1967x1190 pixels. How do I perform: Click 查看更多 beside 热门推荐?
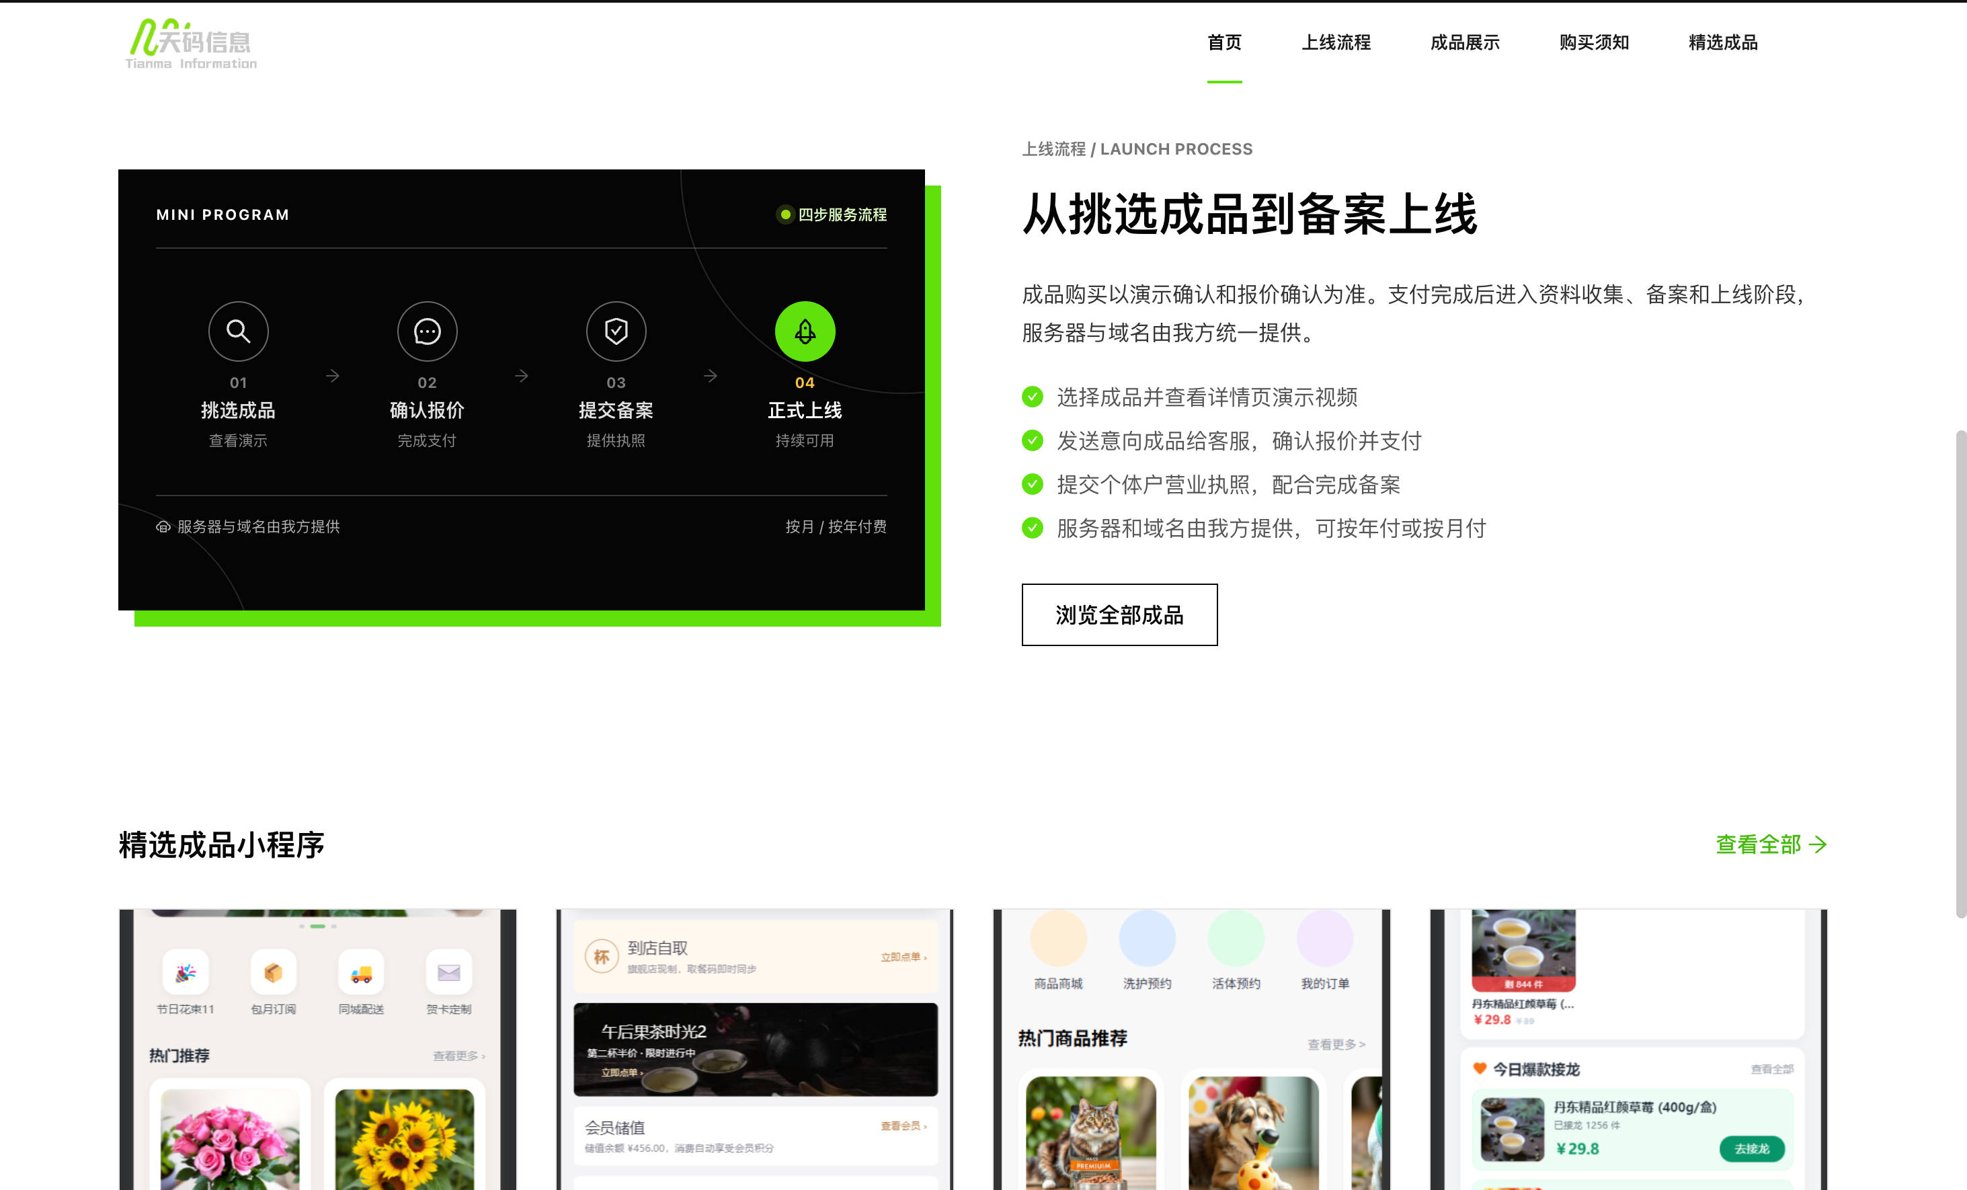click(458, 1056)
